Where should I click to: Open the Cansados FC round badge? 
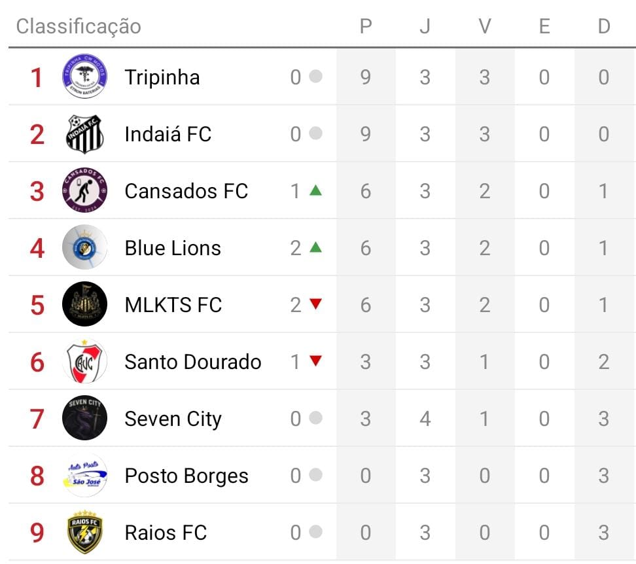point(84,190)
